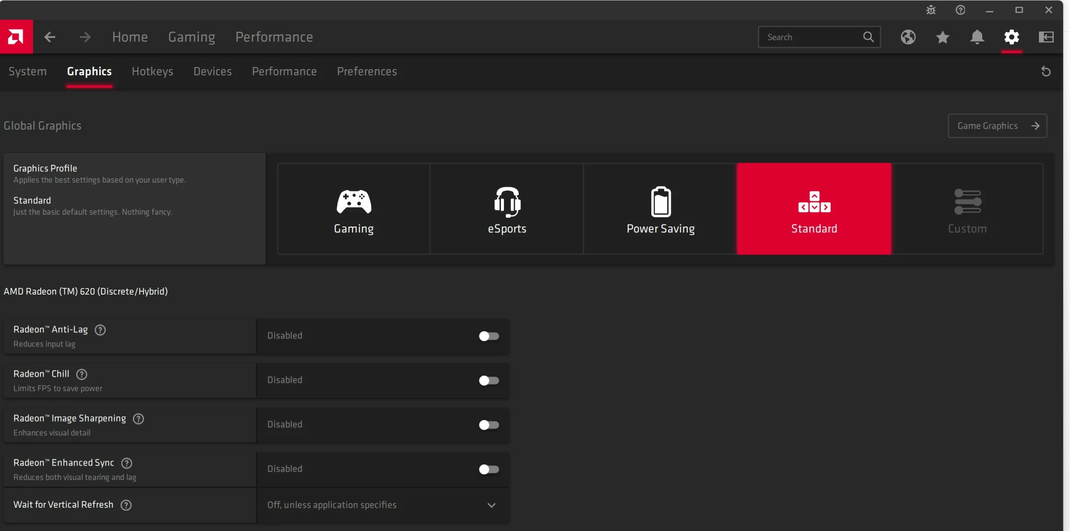The height and width of the screenshot is (531, 1070).
Task: Switch to the Hotkeys tab
Action: point(152,72)
